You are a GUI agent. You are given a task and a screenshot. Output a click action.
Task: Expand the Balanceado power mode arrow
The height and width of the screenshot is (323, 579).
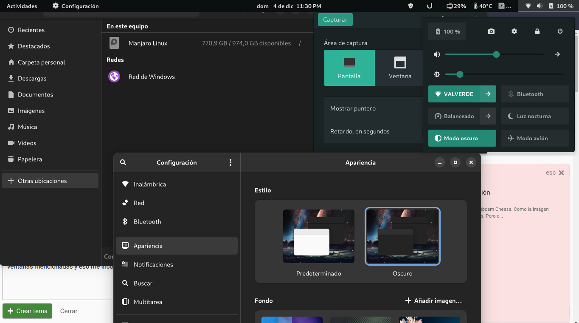click(x=488, y=116)
